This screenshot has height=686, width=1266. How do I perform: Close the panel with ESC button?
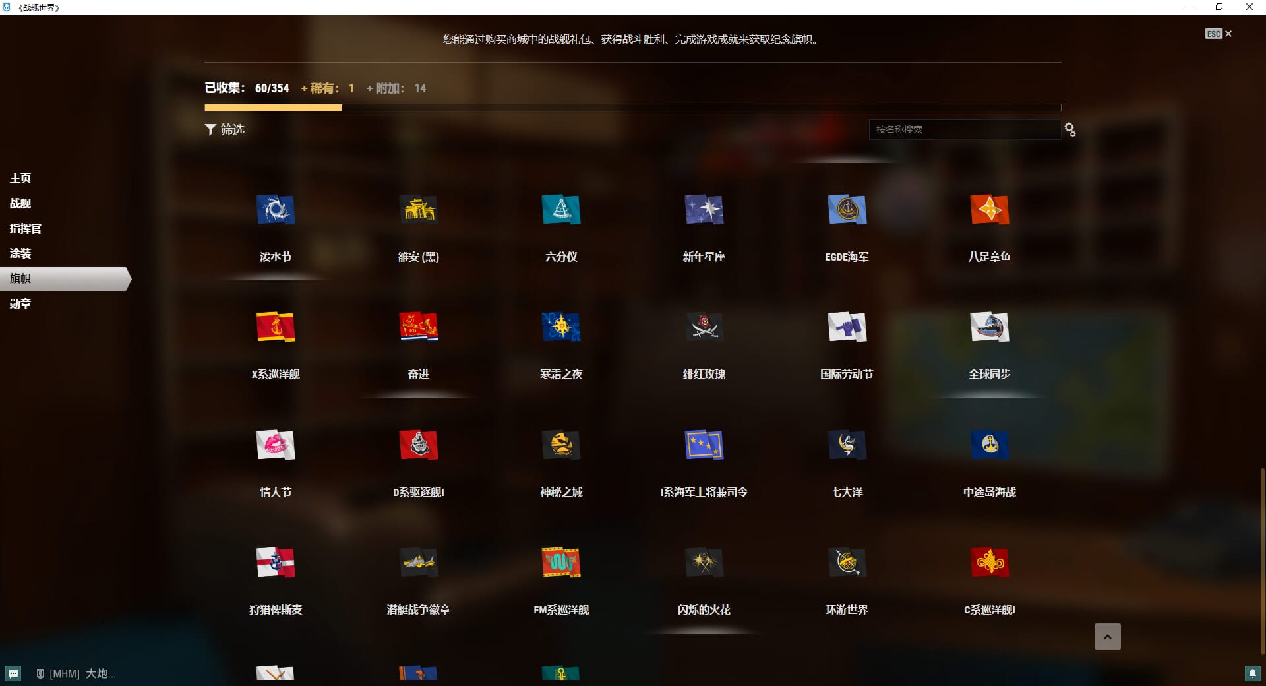point(1218,34)
